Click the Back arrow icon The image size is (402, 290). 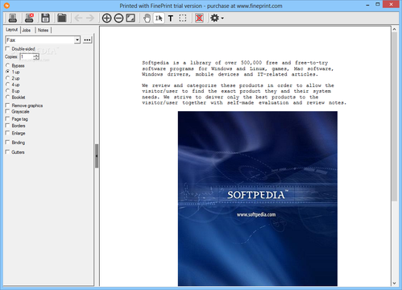coord(78,18)
